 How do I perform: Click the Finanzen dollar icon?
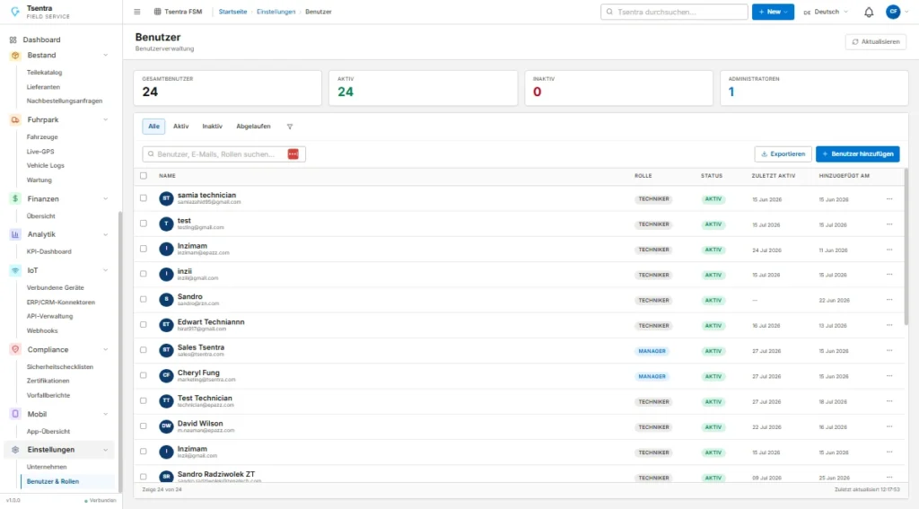click(x=15, y=198)
